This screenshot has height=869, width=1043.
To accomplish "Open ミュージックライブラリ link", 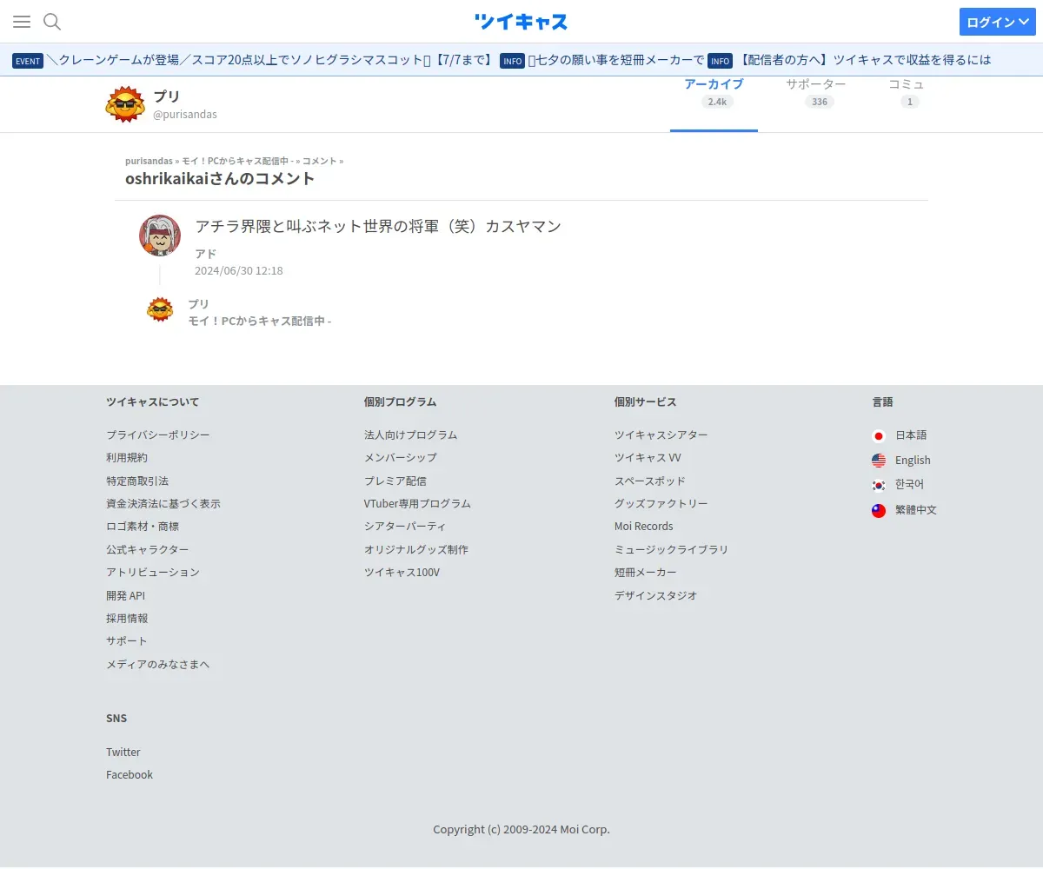I will point(672,549).
